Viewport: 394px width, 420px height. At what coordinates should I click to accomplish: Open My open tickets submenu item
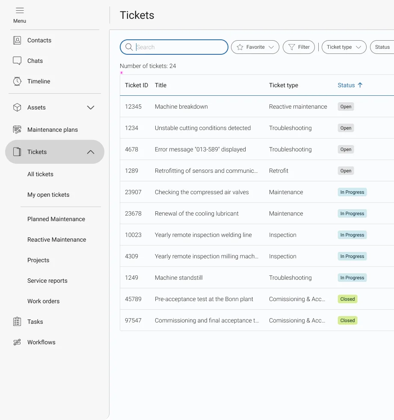(x=48, y=195)
